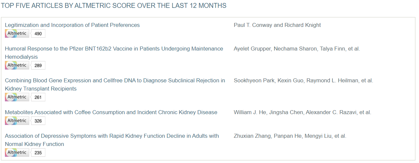
Task: Open Association of Depressive Symptoms article
Action: [x=112, y=140]
